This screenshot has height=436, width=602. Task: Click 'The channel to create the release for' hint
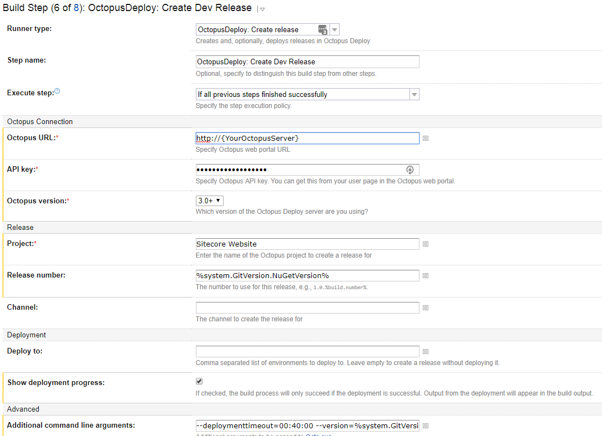coord(249,319)
